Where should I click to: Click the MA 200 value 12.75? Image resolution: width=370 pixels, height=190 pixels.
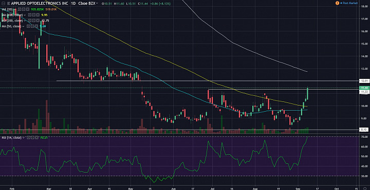click(x=45, y=20)
